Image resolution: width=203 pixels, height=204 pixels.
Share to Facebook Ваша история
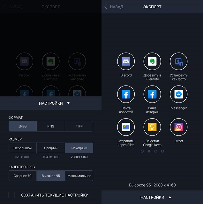tap(152, 94)
